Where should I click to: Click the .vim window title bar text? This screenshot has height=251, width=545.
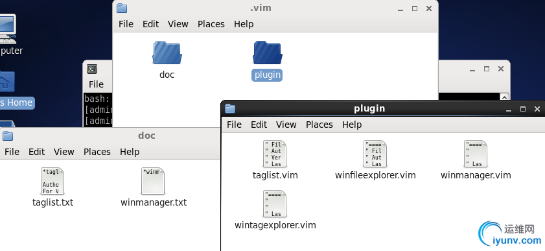pos(261,8)
